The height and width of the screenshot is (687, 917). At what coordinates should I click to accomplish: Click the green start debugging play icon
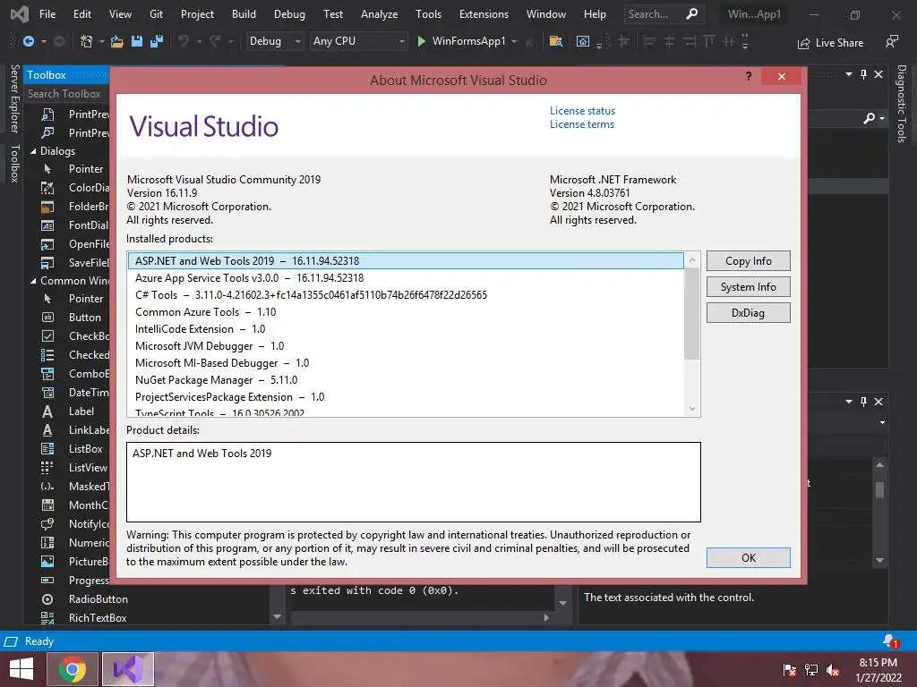point(421,41)
